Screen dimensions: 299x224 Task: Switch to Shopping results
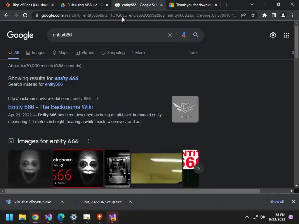(113, 52)
